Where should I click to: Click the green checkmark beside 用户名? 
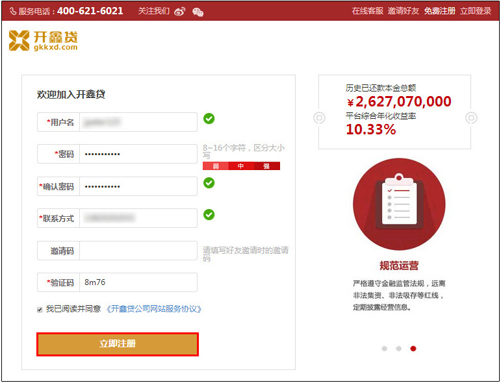coord(209,119)
